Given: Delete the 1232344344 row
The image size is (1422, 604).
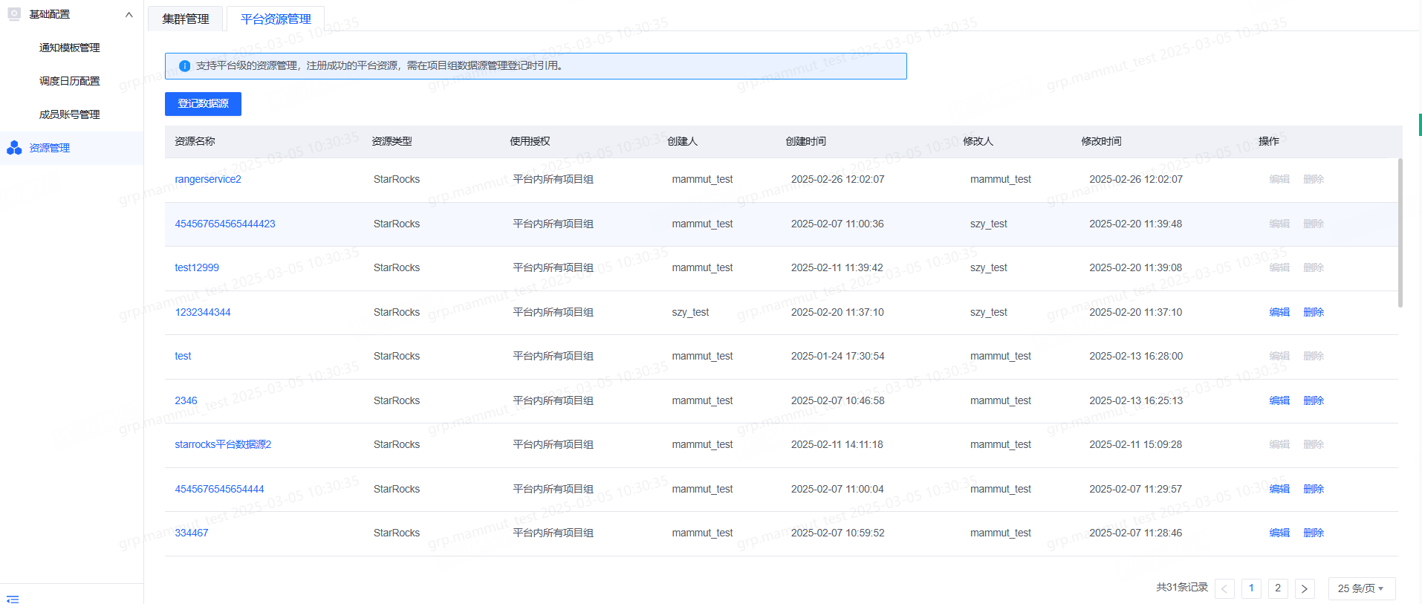Looking at the screenshot, I should [1314, 312].
